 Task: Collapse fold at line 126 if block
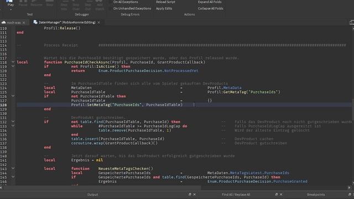click(x=13, y=96)
